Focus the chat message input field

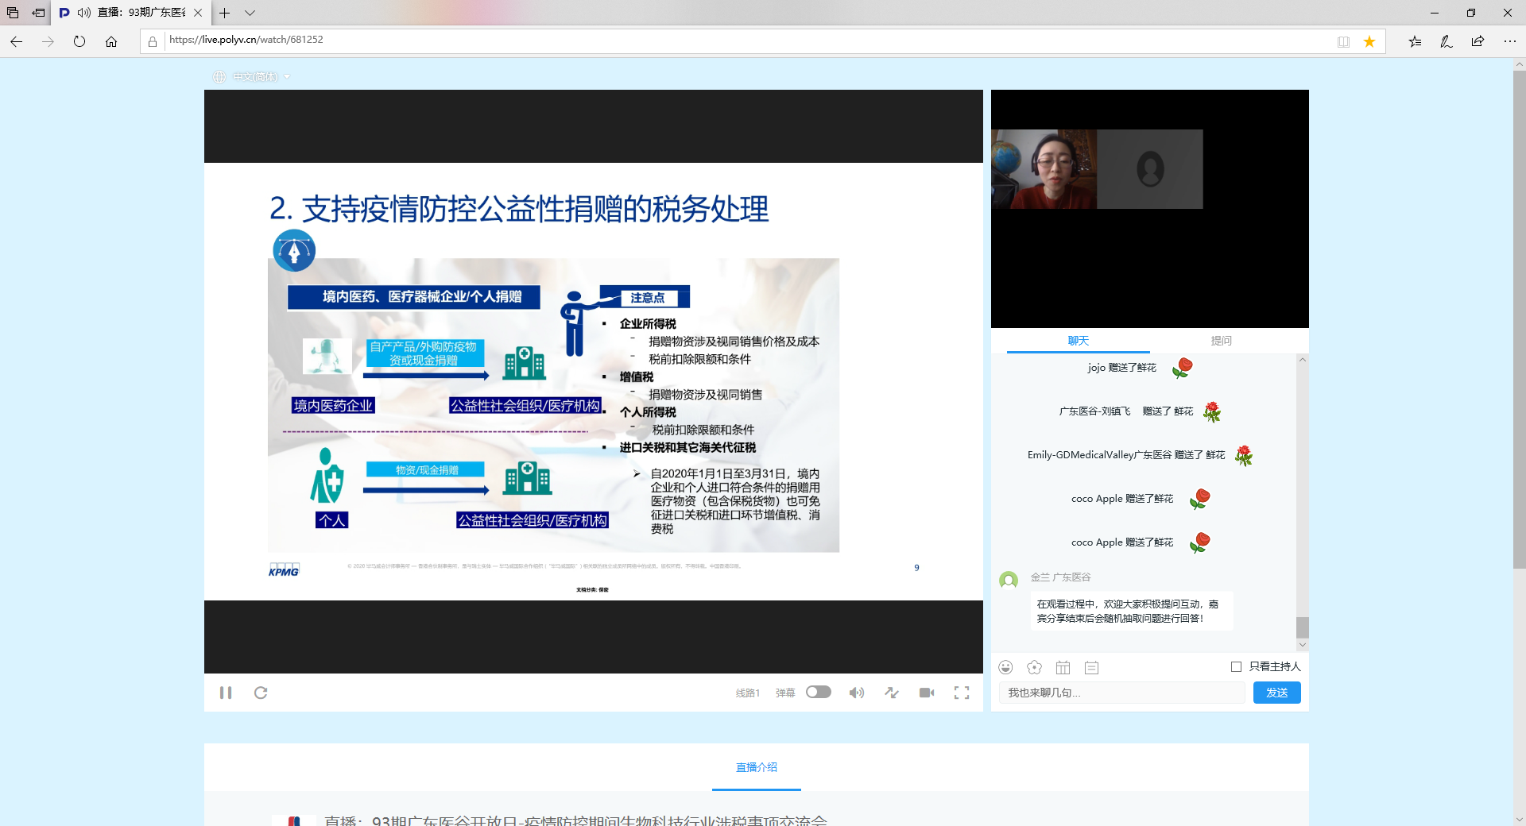pyautogui.click(x=1121, y=693)
